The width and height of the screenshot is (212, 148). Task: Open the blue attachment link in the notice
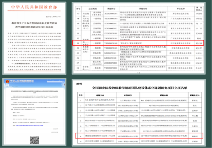(x=29, y=126)
